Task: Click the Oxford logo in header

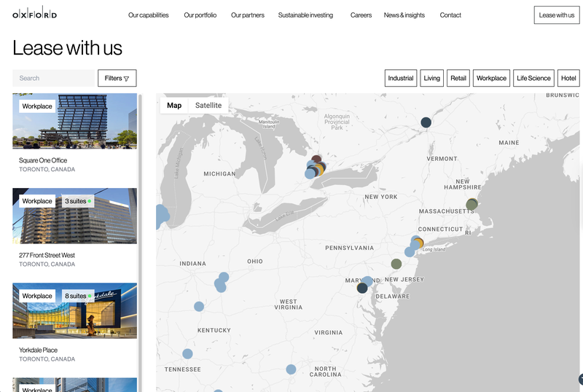Action: (34, 15)
